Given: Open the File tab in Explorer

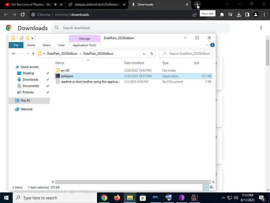Looking at the screenshot, I should pyautogui.click(x=16, y=45).
